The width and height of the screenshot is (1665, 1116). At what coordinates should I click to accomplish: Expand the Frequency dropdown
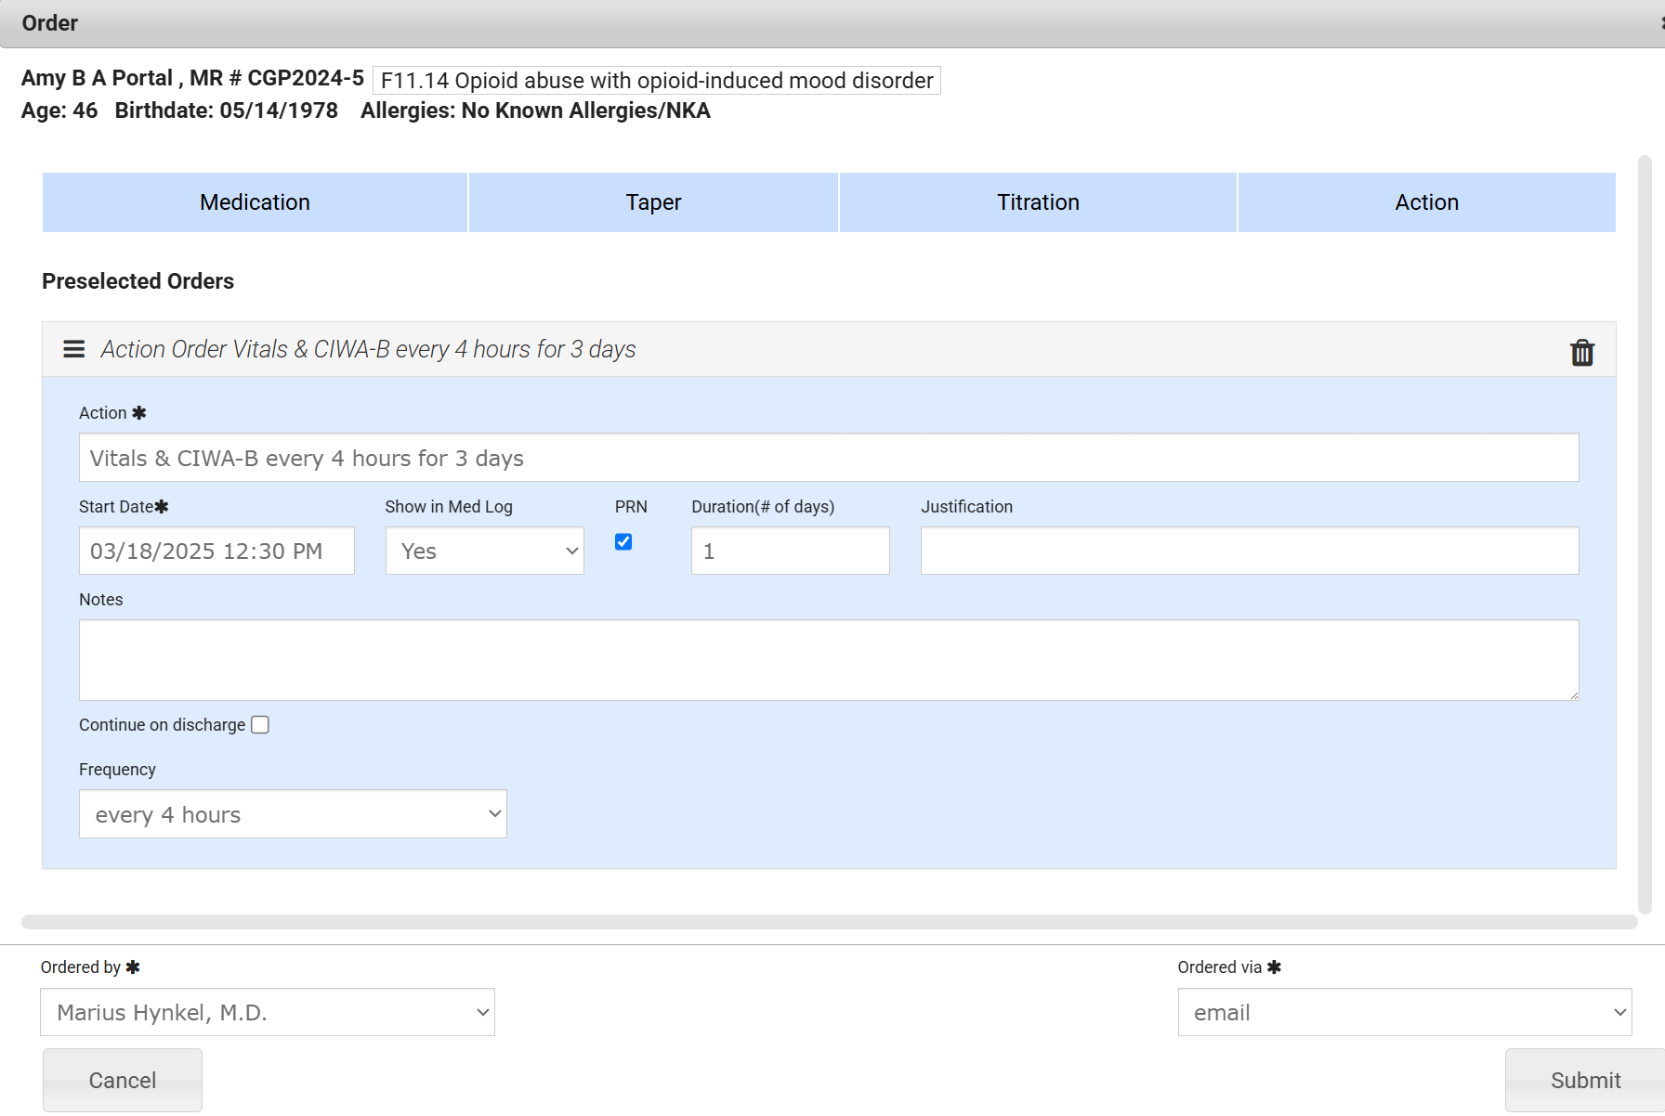coord(293,814)
